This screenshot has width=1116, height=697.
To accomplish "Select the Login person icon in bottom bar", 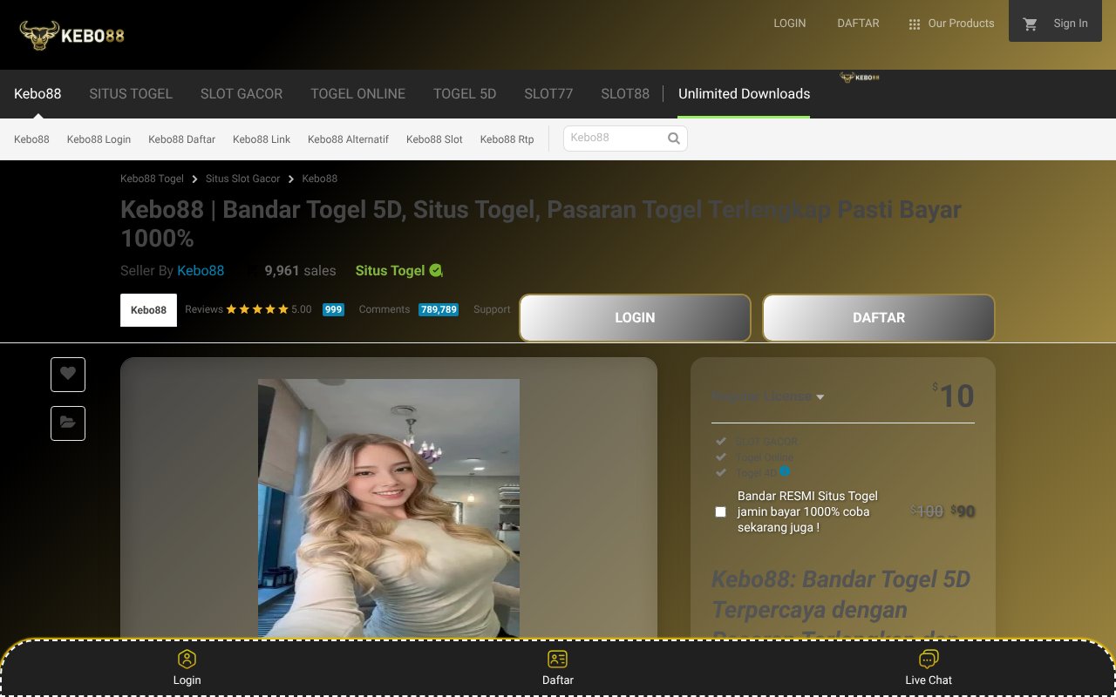I will click(x=187, y=660).
